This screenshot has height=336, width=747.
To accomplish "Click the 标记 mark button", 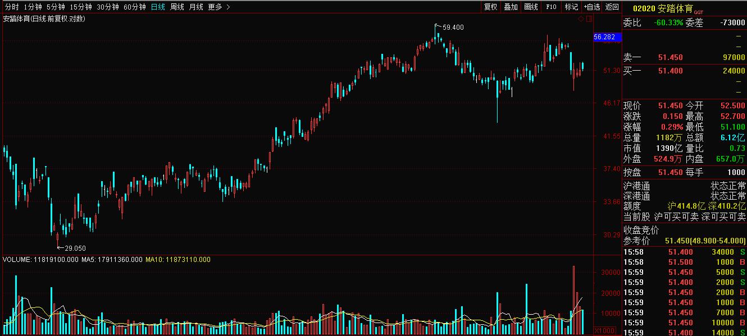I will coord(572,7).
